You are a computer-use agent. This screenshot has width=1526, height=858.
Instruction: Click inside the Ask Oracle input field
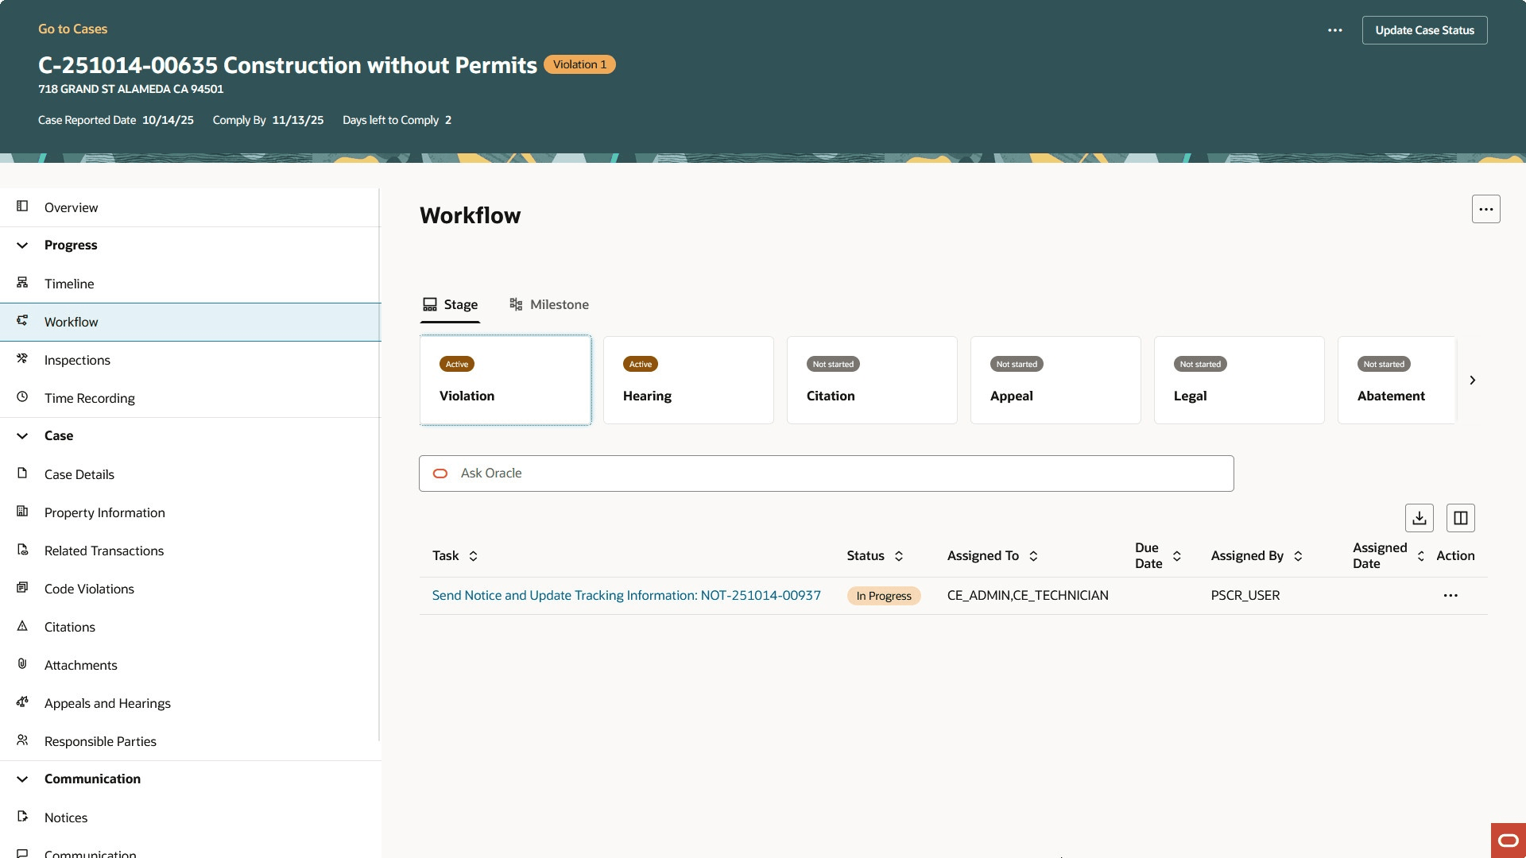(x=795, y=473)
